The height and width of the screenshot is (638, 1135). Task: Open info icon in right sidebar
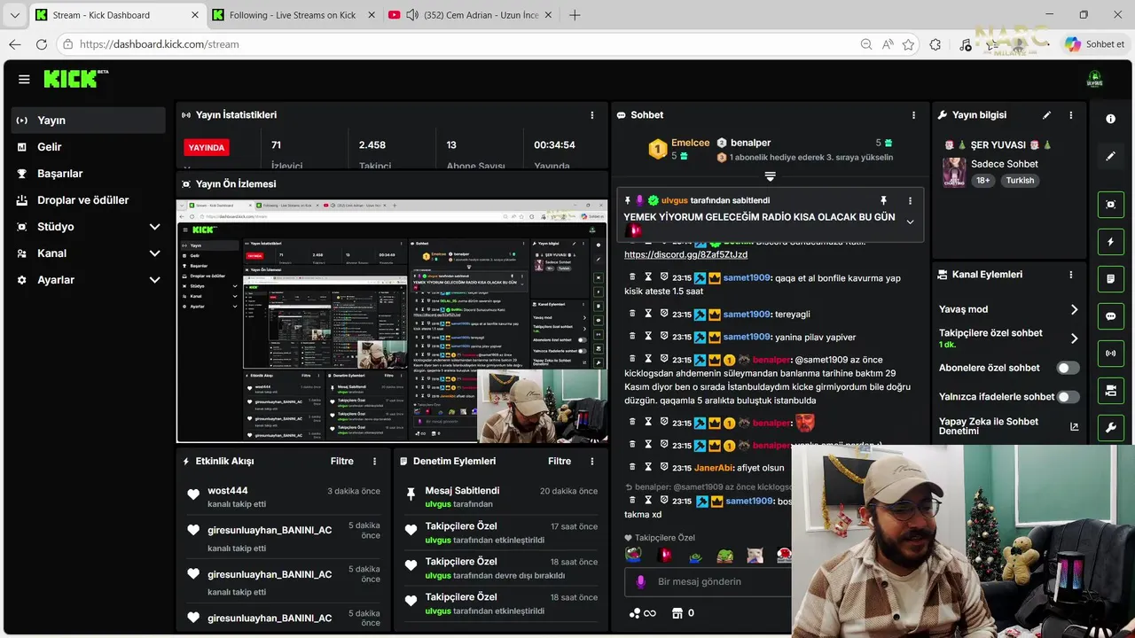pyautogui.click(x=1111, y=119)
